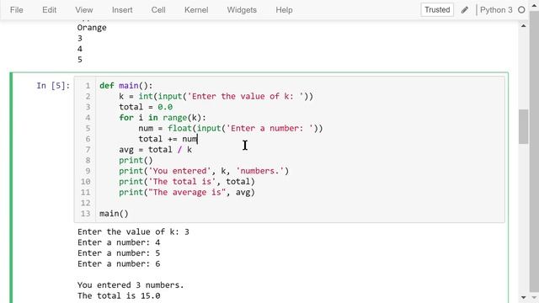Screen dimensions: 539x303
Task: Click line number 12 in the gutter
Action: pos(86,203)
